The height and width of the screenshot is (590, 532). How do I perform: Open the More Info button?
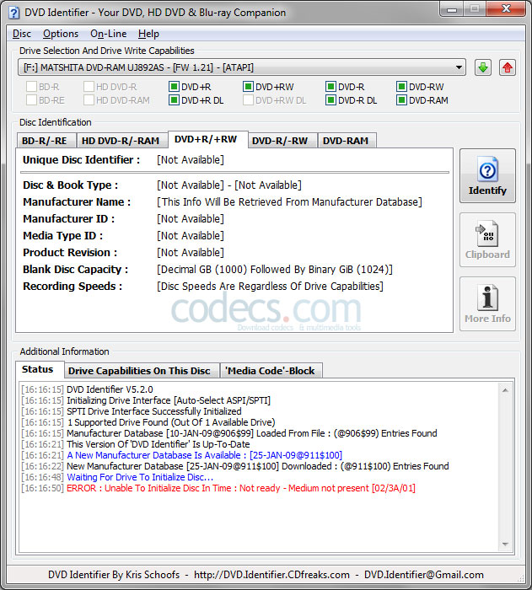(x=487, y=304)
